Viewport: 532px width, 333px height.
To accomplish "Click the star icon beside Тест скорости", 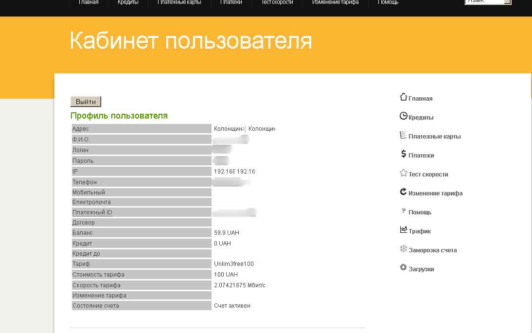I will pyautogui.click(x=403, y=173).
